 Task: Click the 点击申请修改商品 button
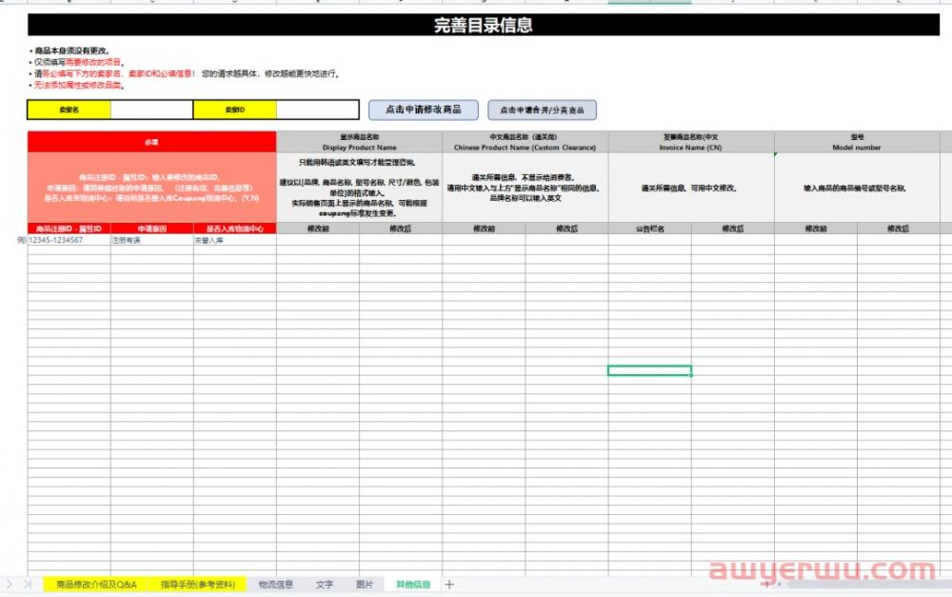(424, 109)
